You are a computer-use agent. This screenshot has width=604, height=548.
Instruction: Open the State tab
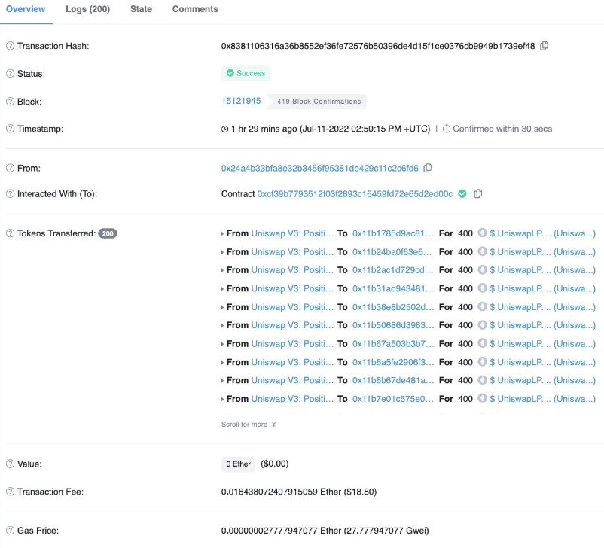141,10
